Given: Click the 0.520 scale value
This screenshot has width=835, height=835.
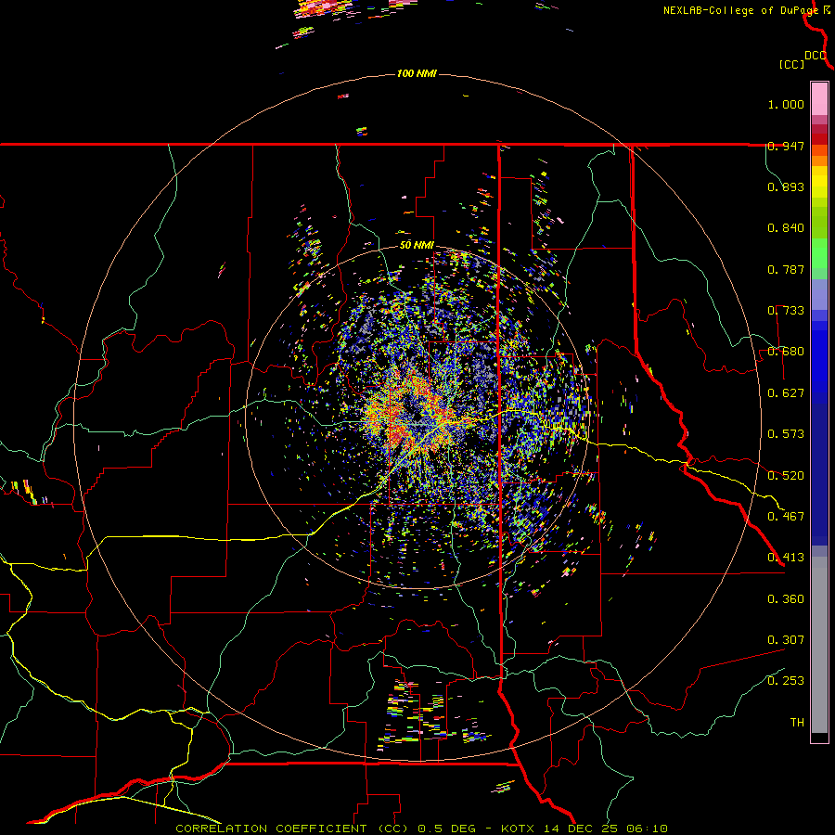Looking at the screenshot, I should 786,476.
